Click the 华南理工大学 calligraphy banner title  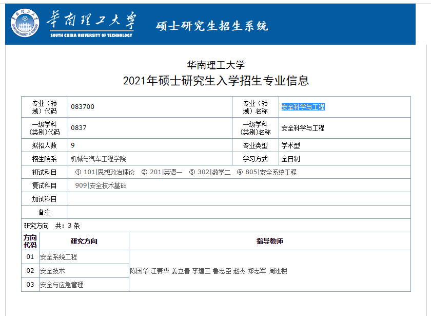91,20
